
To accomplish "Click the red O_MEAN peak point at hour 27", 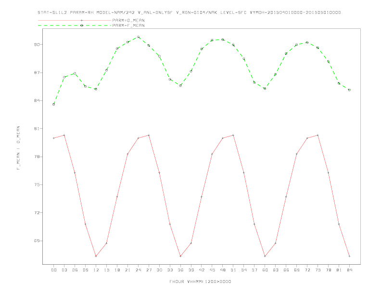I will [x=149, y=135].
